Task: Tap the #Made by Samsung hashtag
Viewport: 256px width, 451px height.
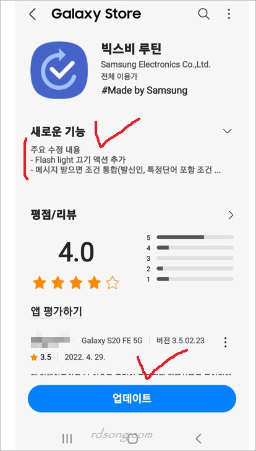Action: (144, 90)
